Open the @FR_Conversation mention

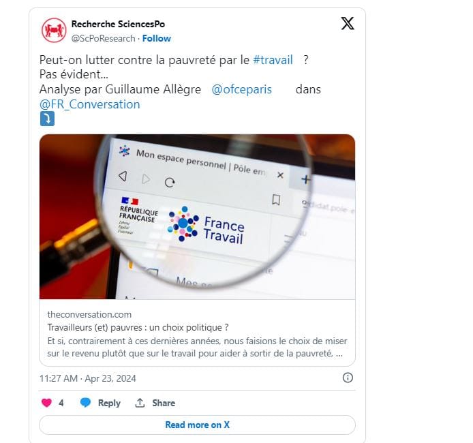[x=89, y=104]
